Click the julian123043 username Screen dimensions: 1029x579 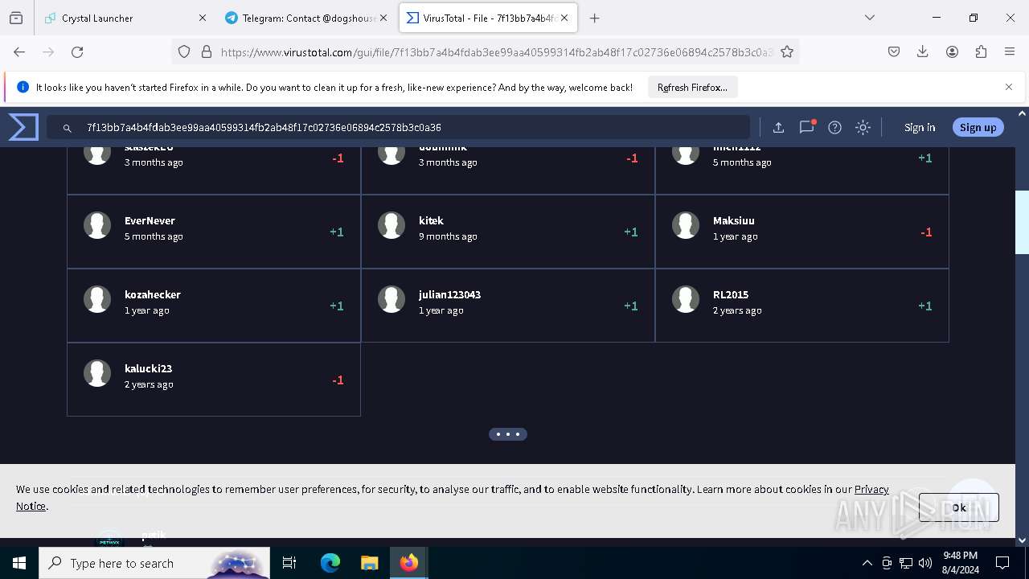click(x=449, y=294)
